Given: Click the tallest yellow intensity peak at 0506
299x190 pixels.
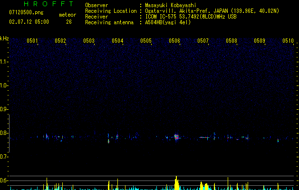Looking at the screenshot, I should (x=177, y=183).
